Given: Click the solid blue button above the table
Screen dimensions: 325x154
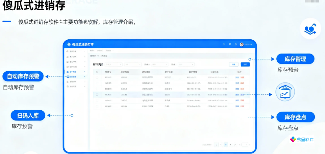Looking at the screenshot, I should pyautogui.click(x=245, y=64).
